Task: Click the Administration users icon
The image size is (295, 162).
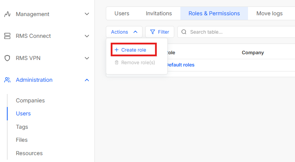Action: pyautogui.click(x=7, y=80)
